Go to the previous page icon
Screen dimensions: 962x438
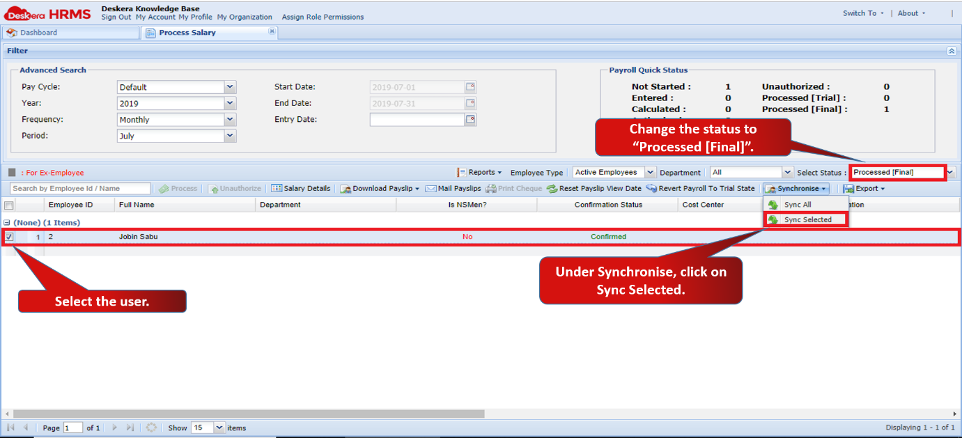[26, 427]
